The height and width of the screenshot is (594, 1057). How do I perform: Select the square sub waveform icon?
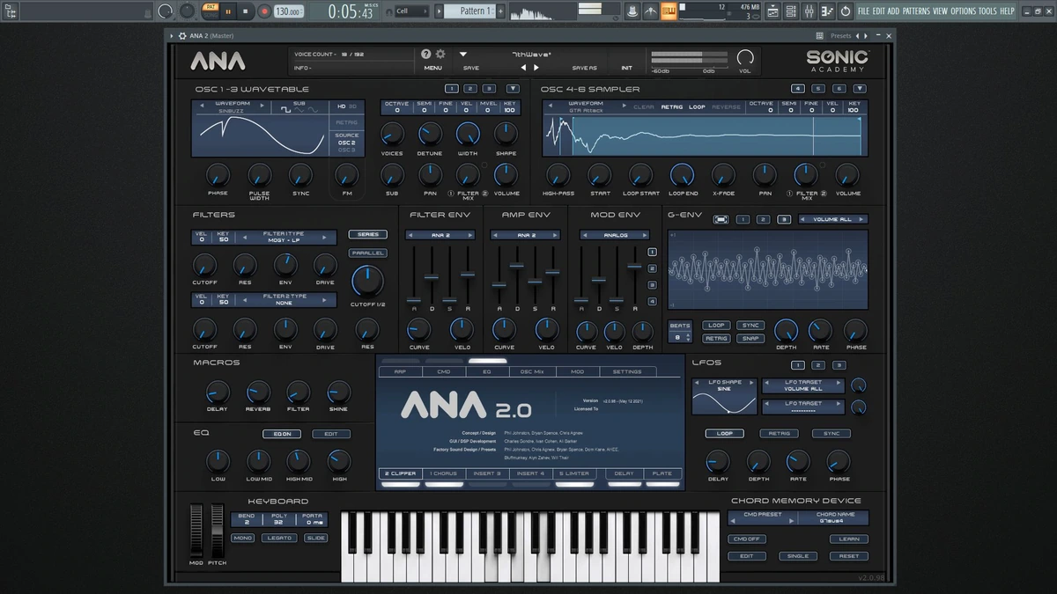click(x=286, y=110)
